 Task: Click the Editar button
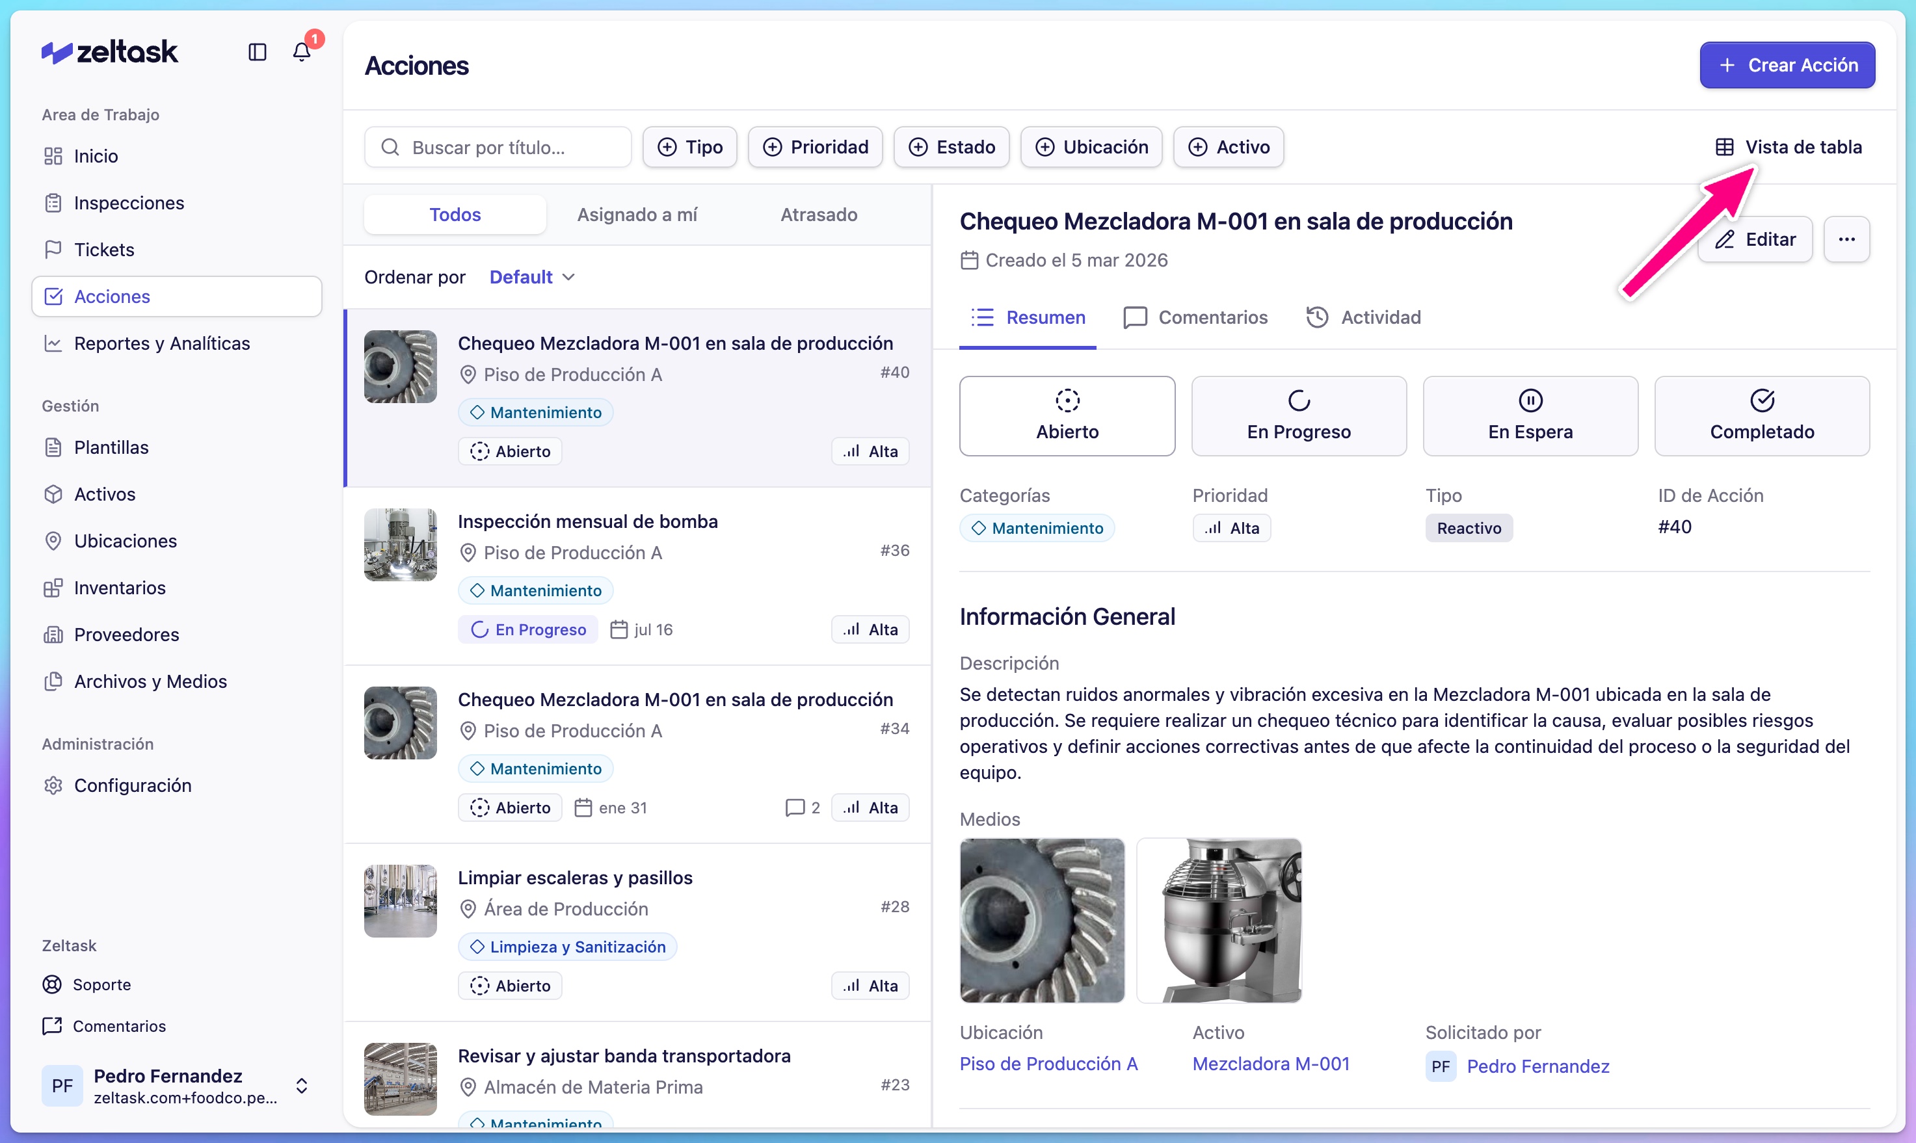(1756, 239)
